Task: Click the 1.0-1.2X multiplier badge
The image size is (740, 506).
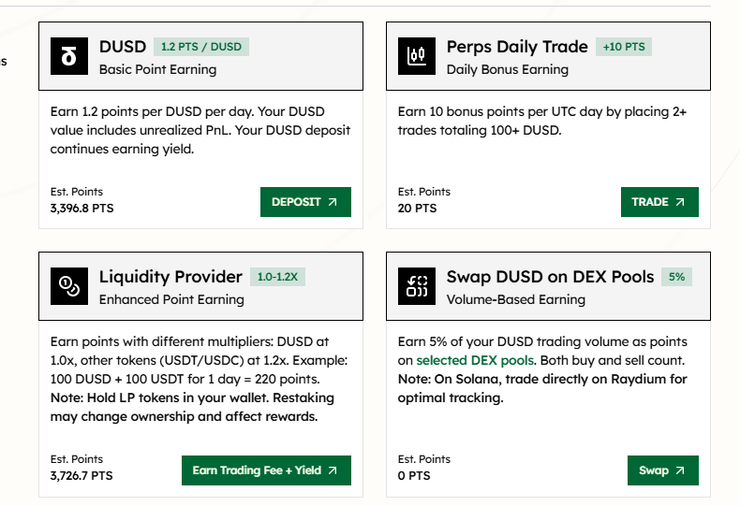Action: (279, 277)
